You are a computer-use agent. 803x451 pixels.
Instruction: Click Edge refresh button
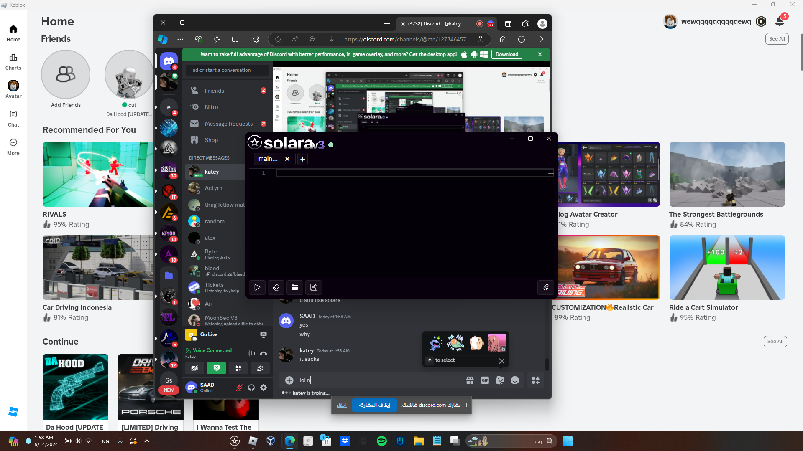tap(522, 39)
